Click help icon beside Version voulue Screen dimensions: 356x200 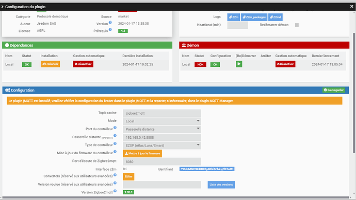[115, 183]
